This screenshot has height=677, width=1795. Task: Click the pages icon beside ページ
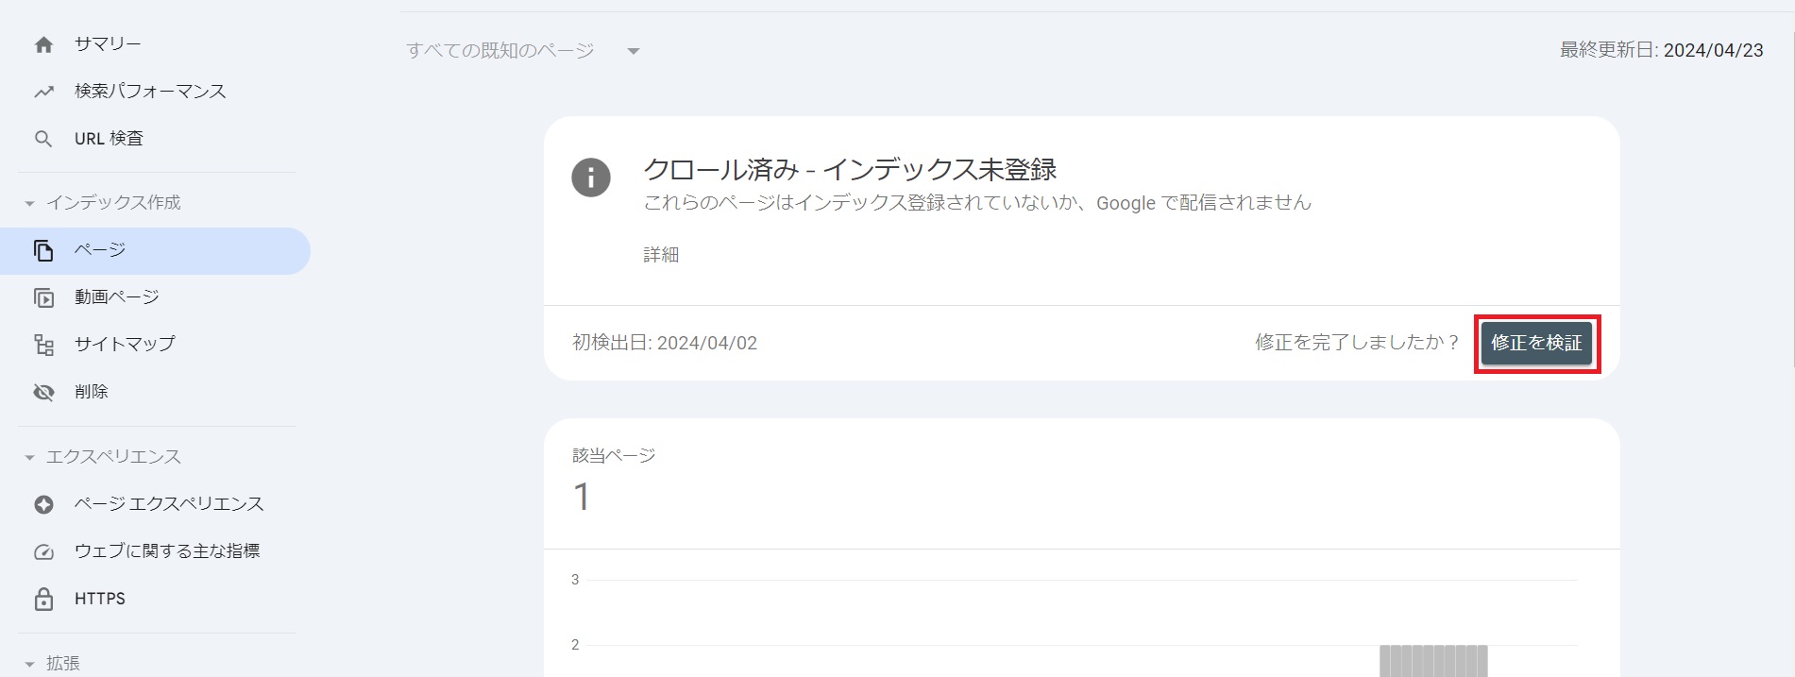[x=43, y=250]
